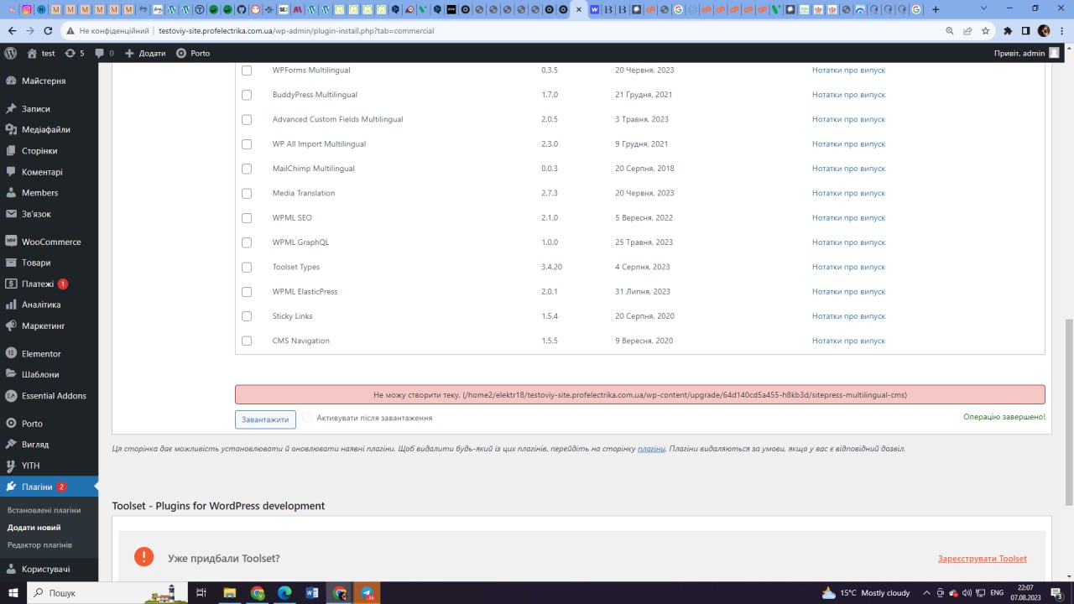The width and height of the screenshot is (1074, 604).
Task: Open the Привіт, admin account menu
Action: (x=1026, y=53)
